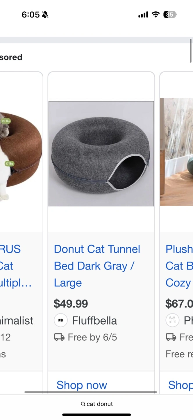Image resolution: width=193 pixels, height=420 pixels.
Task: Tap the horizontal carousel scroll indicator
Action: (x=91, y=392)
